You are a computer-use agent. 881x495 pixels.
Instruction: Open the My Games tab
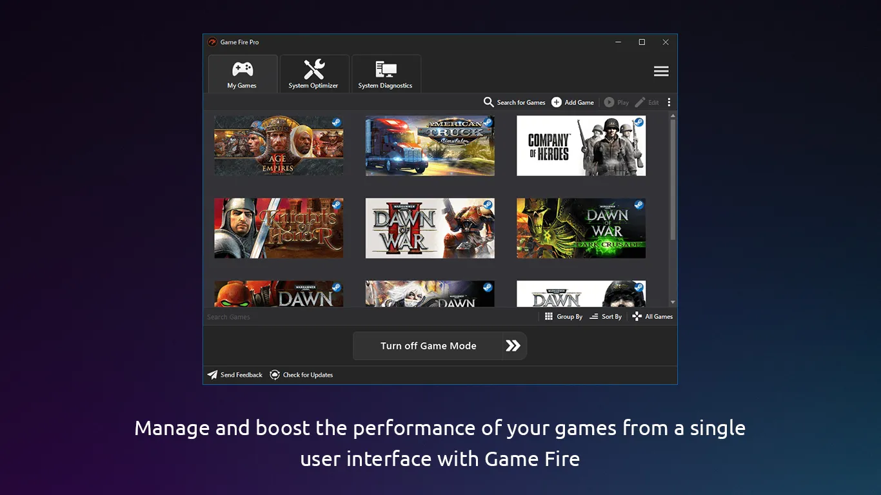point(243,74)
